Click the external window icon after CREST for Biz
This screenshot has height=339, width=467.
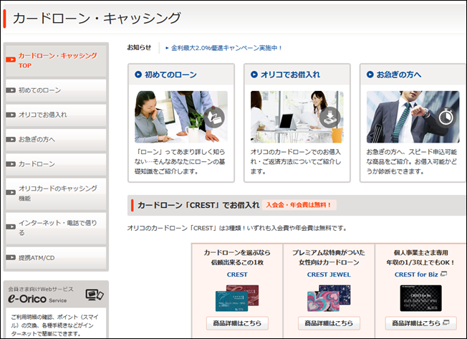click(x=444, y=274)
